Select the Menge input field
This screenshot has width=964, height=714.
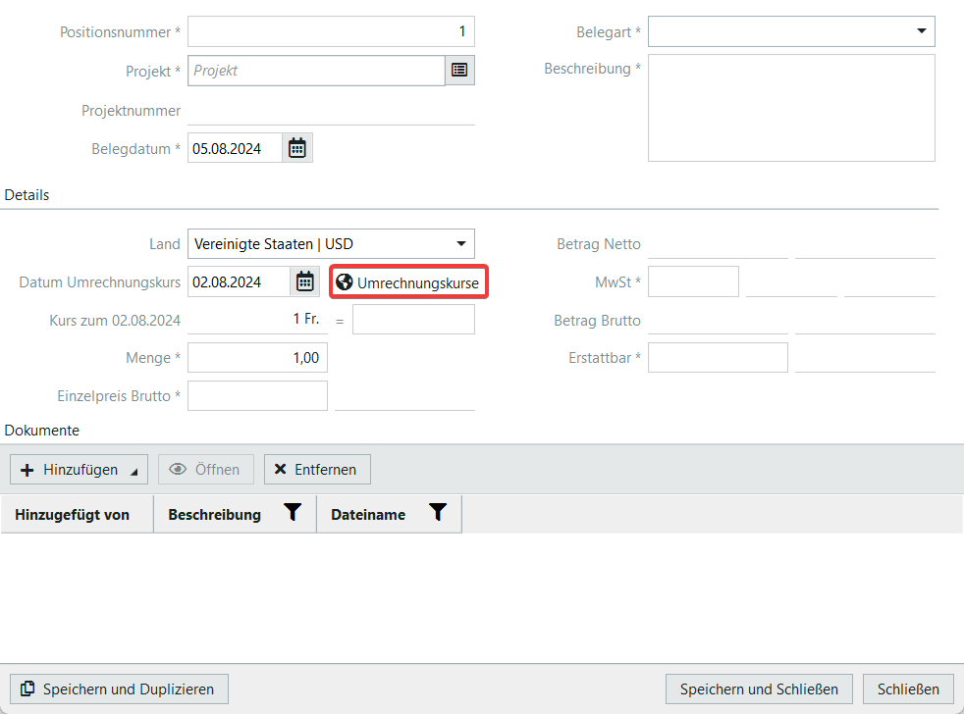257,358
